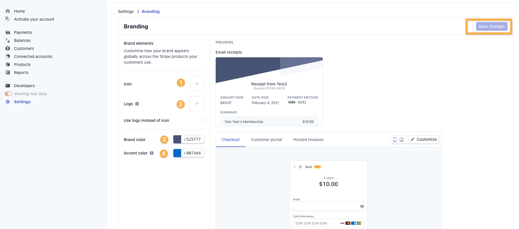Open the Hosted Invoices preview tab

point(308,140)
